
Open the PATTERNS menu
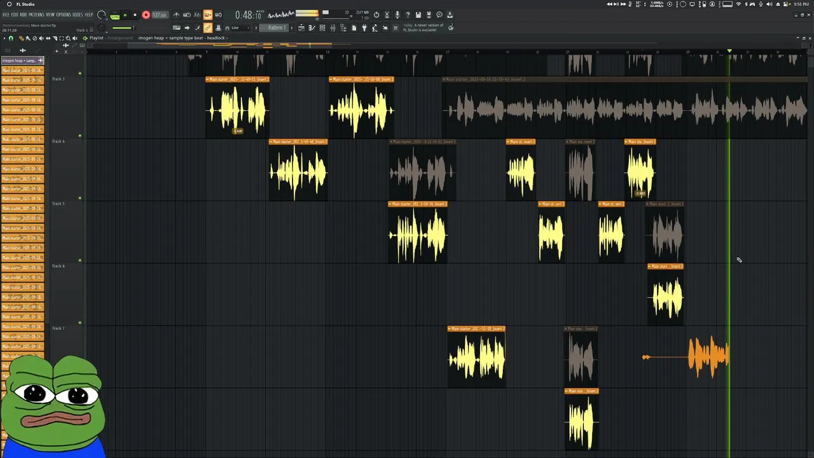point(36,15)
